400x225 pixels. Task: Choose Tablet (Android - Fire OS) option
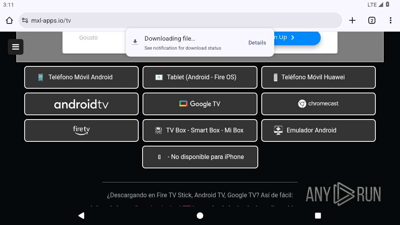coord(200,77)
